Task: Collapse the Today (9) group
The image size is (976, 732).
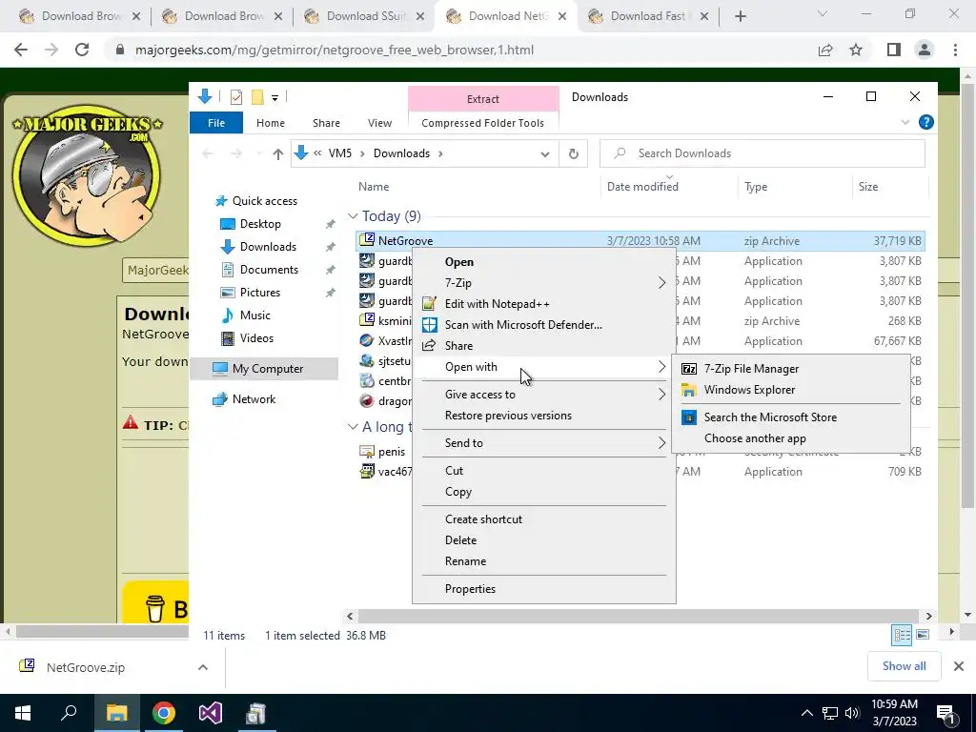Action: [353, 216]
